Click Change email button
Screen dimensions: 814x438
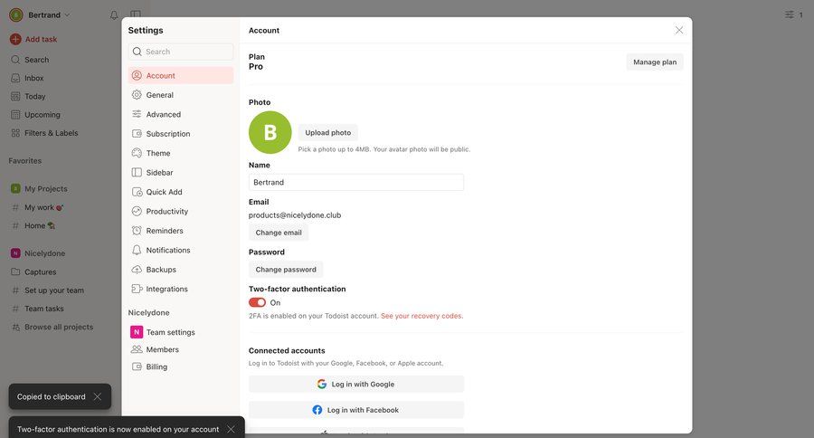click(279, 233)
